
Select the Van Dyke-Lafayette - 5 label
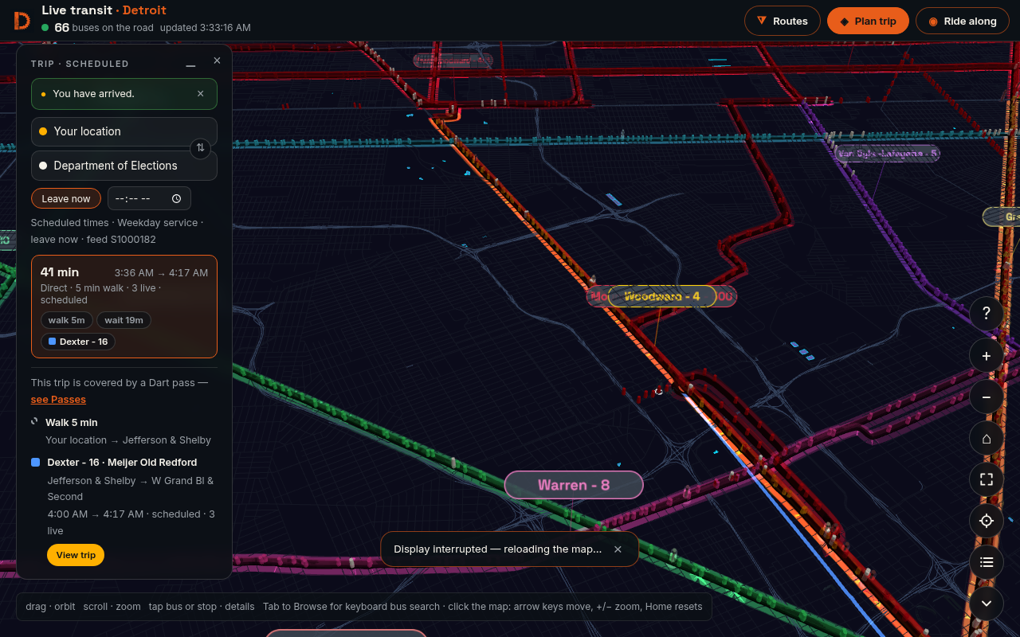887,153
